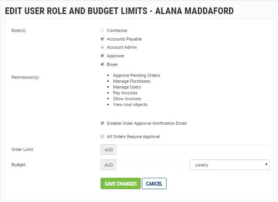Toggle Disable Order Approval Notification Email
This screenshot has height=202, width=278.
[x=103, y=123]
